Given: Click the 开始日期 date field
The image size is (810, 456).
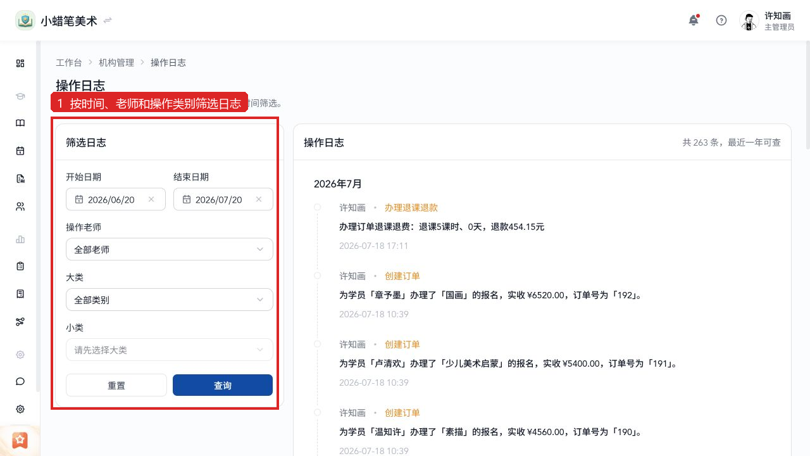Looking at the screenshot, I should [x=116, y=199].
